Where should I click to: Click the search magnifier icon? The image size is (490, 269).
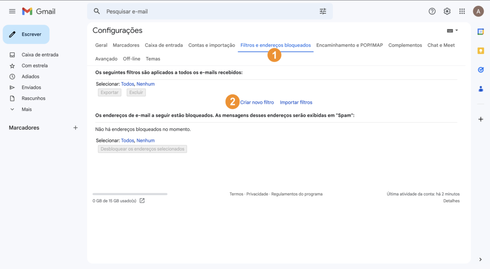[97, 11]
